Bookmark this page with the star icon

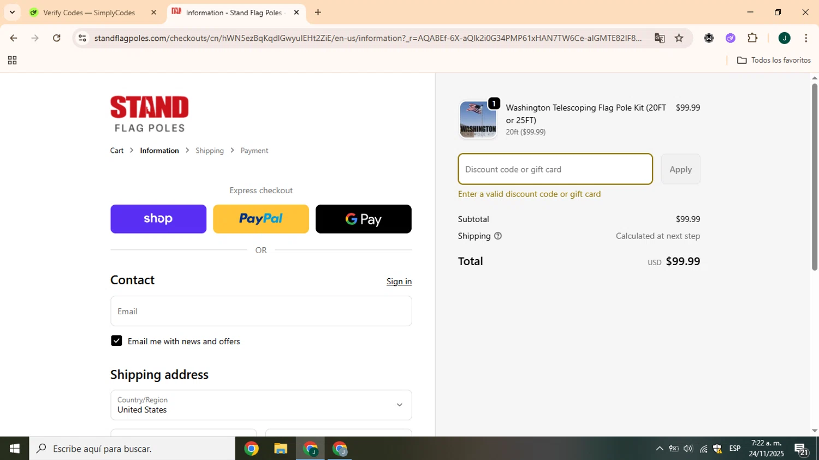click(x=679, y=38)
